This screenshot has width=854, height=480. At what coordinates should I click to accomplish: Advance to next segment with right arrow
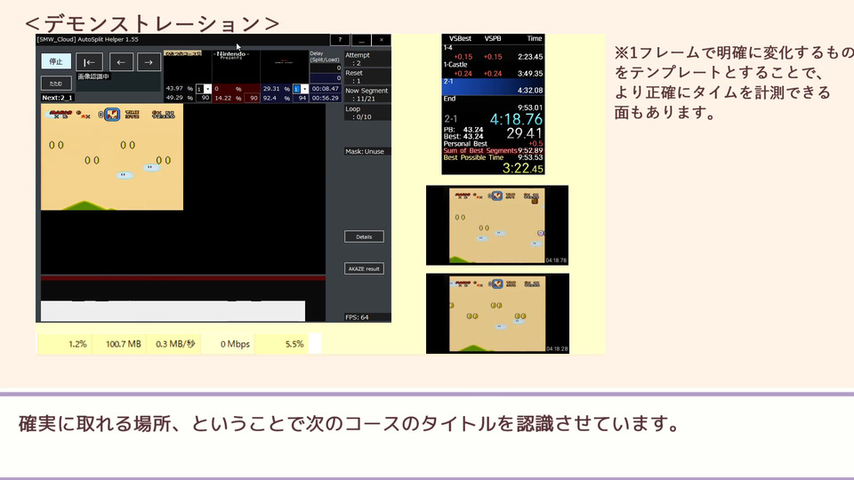click(149, 62)
